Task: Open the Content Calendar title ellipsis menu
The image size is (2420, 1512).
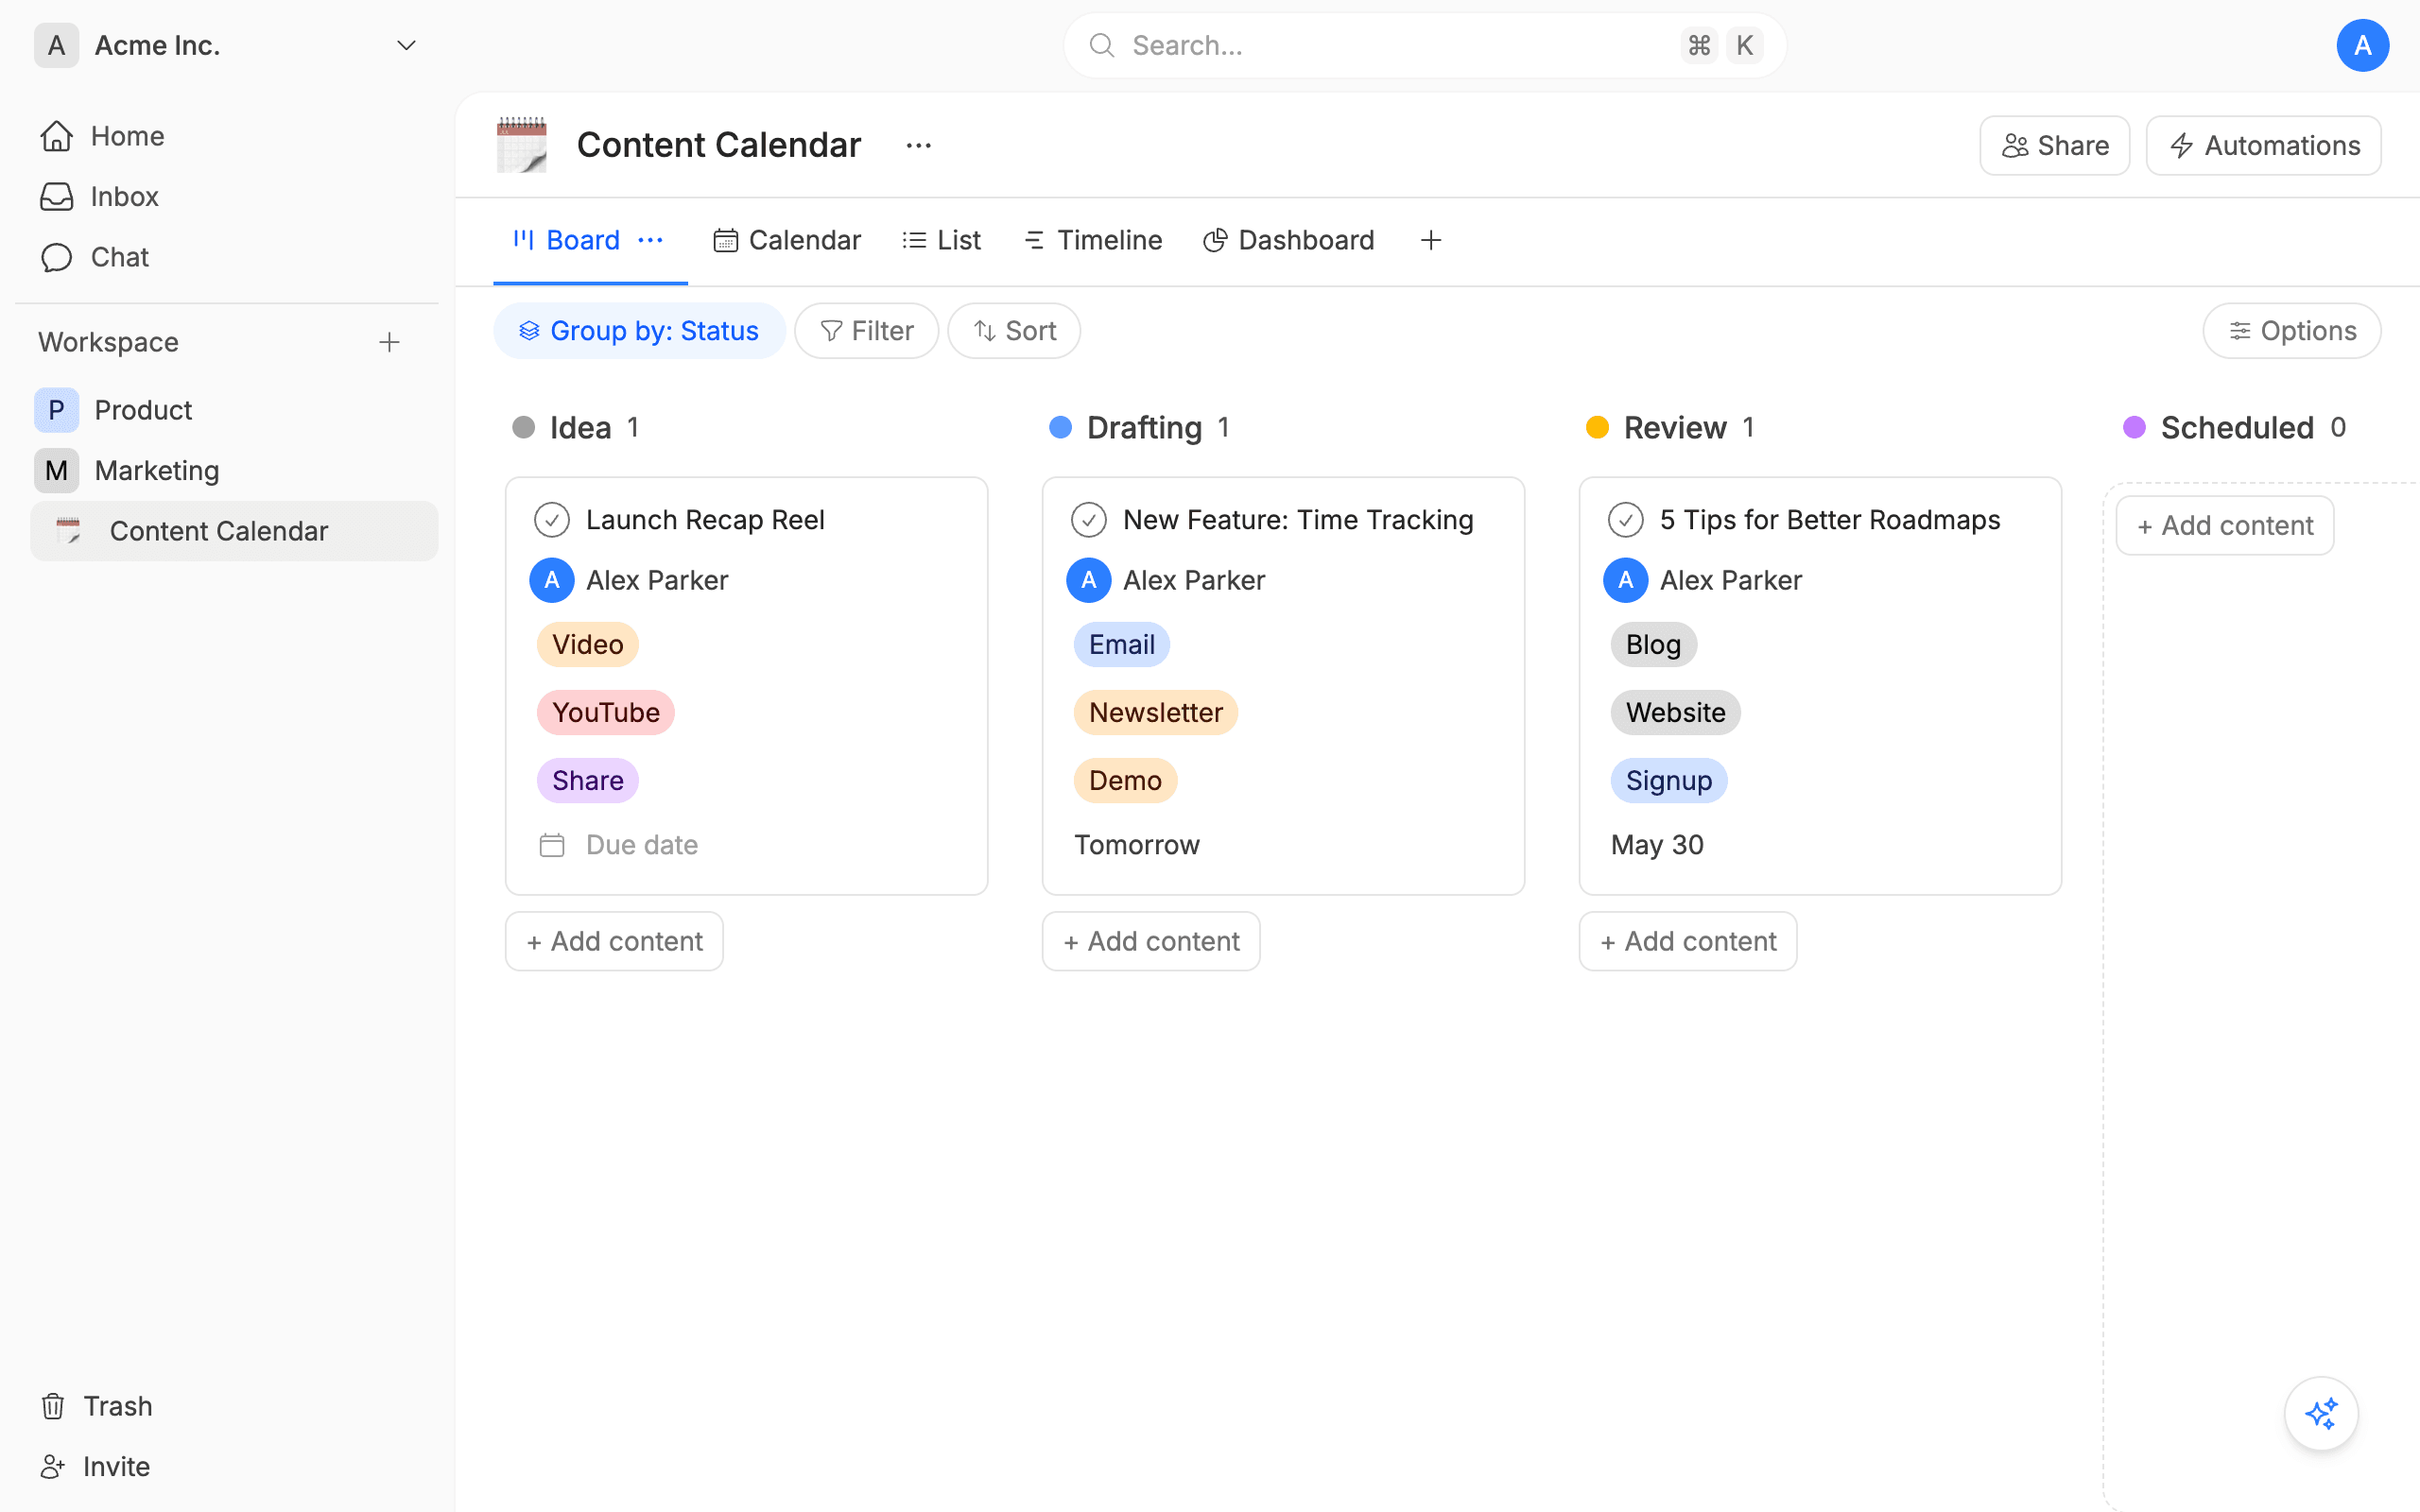Action: 918,145
